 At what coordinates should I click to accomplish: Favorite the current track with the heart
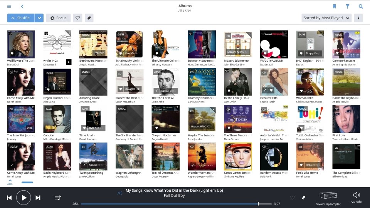(x=293, y=198)
